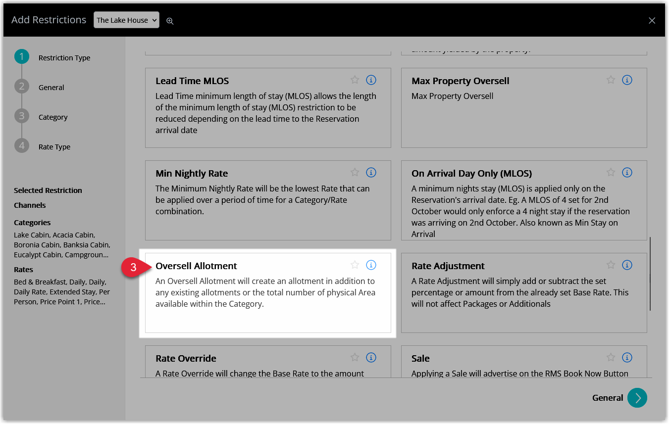Screen dimensions: 669x424
Task: Select the Min Nightly Rate card title
Action: coord(192,173)
